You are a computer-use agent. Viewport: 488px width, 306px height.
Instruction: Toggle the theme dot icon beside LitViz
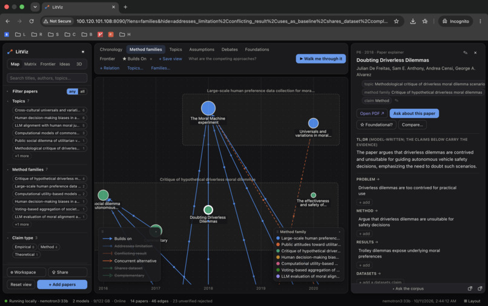click(x=83, y=51)
